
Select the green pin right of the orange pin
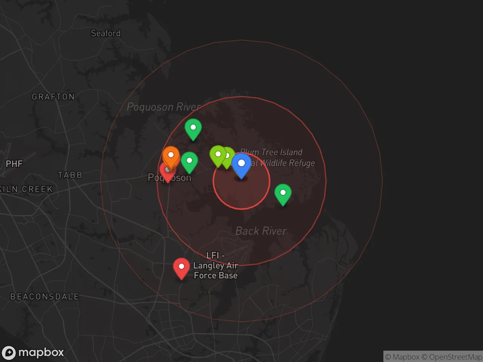[x=189, y=161]
